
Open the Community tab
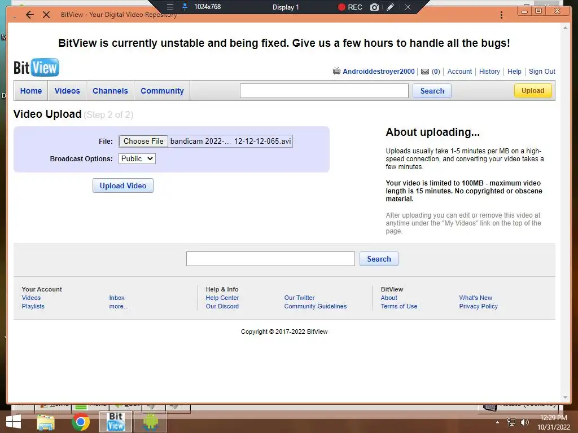tap(162, 91)
